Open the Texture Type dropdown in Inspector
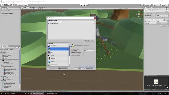This screenshot has width=169, height=95. tap(162, 13)
